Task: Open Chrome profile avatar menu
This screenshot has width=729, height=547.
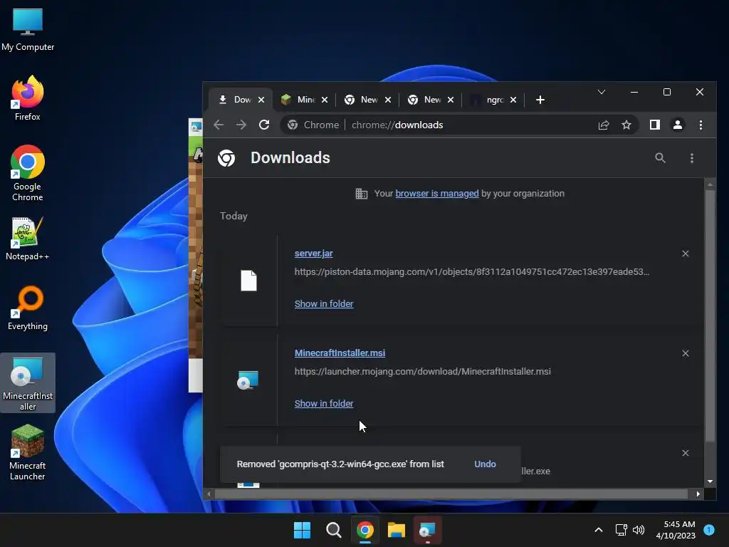Action: [x=678, y=125]
